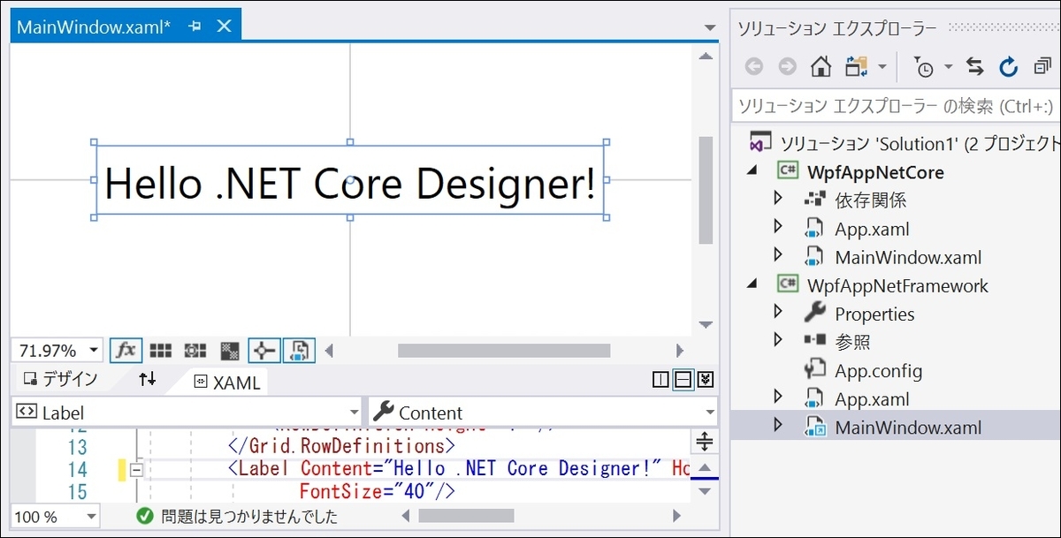Switch to vertical split in XAML editor
Image resolution: width=1061 pixels, height=538 pixels.
[x=660, y=379]
